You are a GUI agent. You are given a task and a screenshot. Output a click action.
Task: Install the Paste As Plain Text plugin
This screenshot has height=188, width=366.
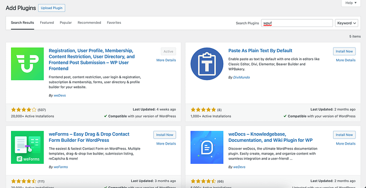coord(344,52)
